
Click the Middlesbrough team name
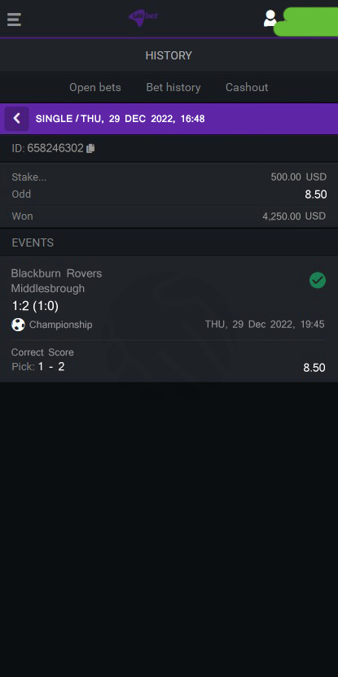pyautogui.click(x=47, y=288)
